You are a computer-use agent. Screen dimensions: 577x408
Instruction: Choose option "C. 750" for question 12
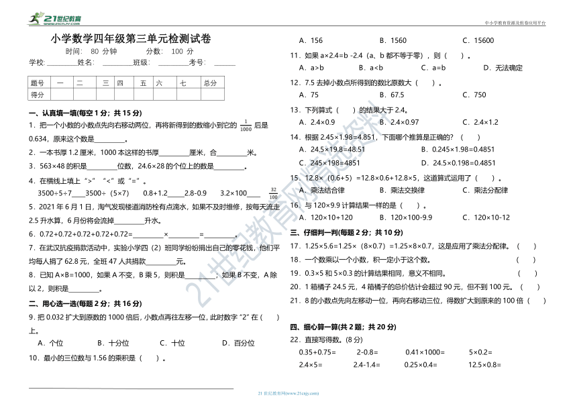[474, 95]
